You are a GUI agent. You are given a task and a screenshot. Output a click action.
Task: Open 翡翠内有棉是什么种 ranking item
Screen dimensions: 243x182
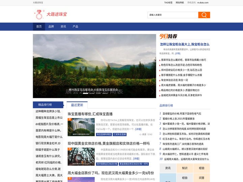(x=48, y=130)
